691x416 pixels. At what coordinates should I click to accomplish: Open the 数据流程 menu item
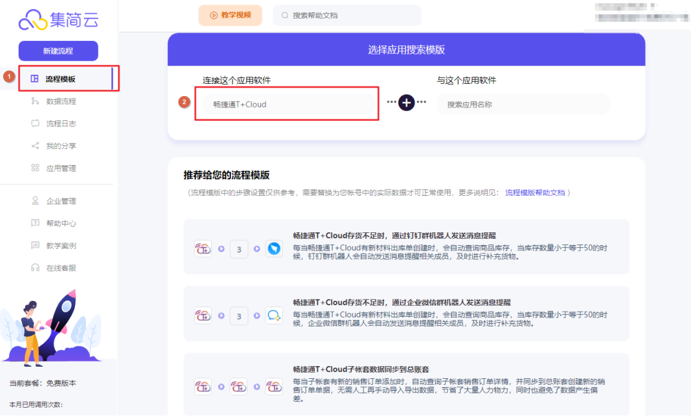coord(61,101)
